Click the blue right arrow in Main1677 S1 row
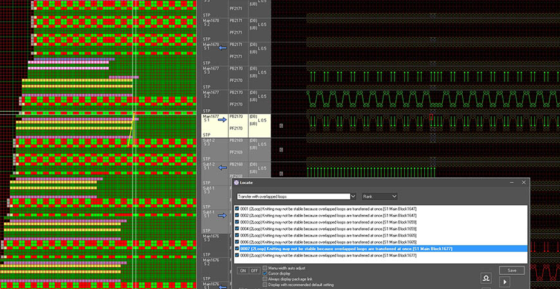 point(223,120)
